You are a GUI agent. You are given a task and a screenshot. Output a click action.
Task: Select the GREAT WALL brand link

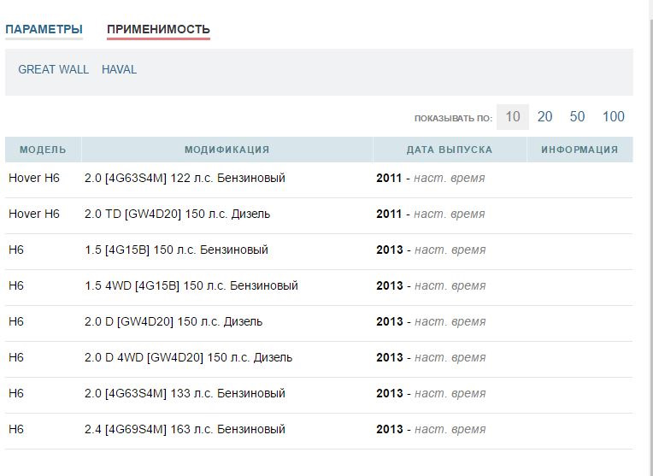[x=53, y=69]
